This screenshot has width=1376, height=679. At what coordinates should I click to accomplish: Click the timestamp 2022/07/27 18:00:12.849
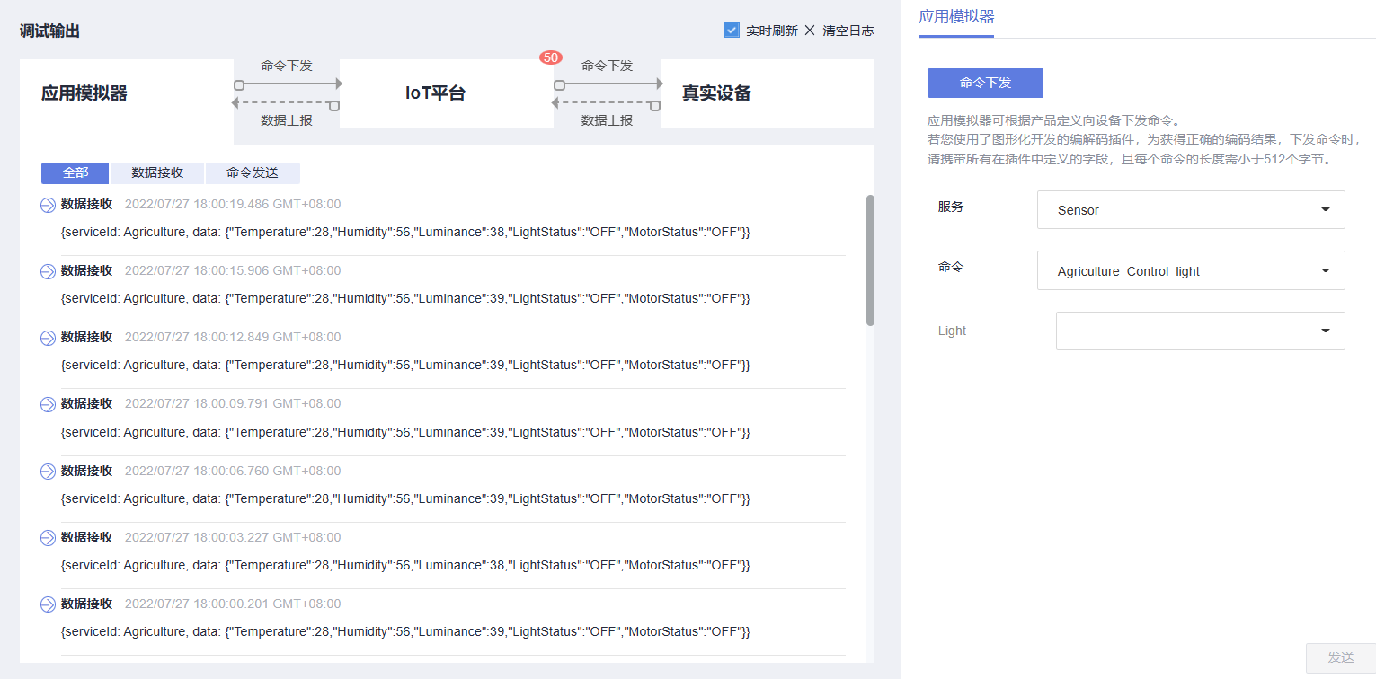(x=233, y=337)
